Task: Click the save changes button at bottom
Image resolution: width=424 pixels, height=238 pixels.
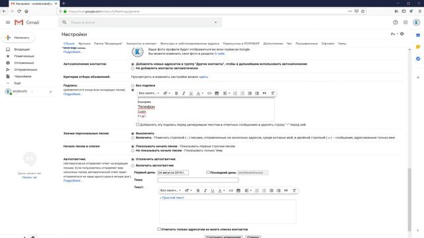Action: (x=224, y=237)
